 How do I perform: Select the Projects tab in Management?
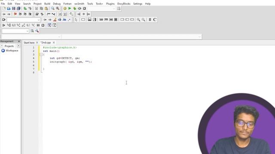coord(9,46)
